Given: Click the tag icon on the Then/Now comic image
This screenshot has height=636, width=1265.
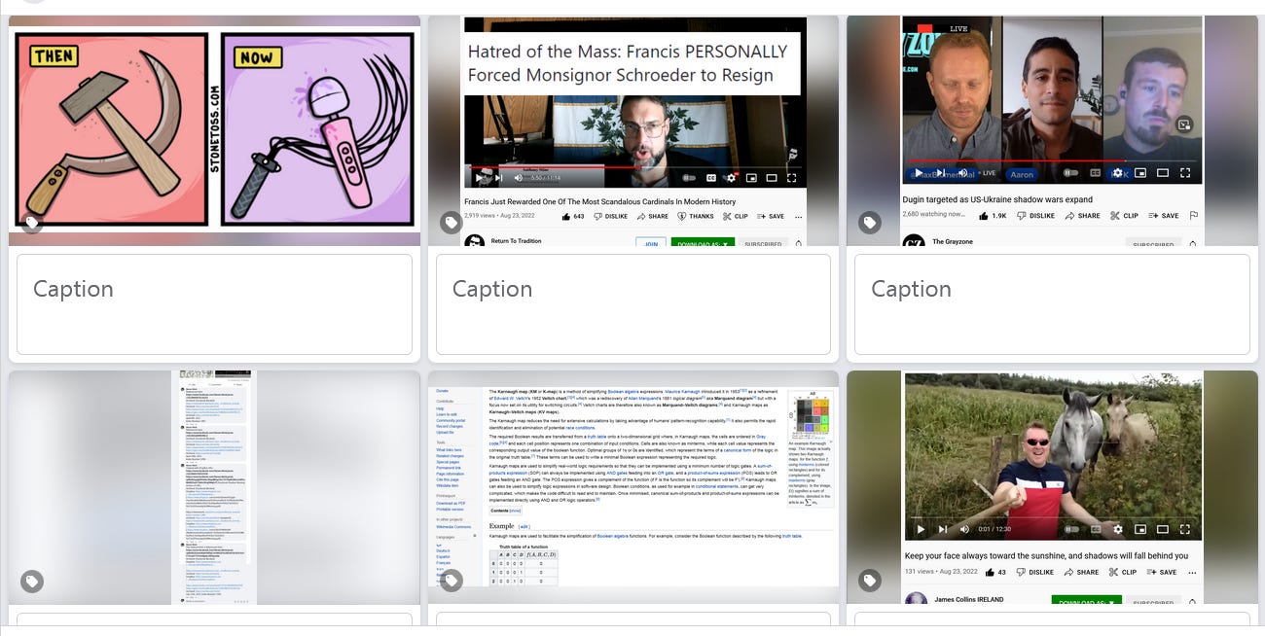Looking at the screenshot, I should (x=32, y=224).
